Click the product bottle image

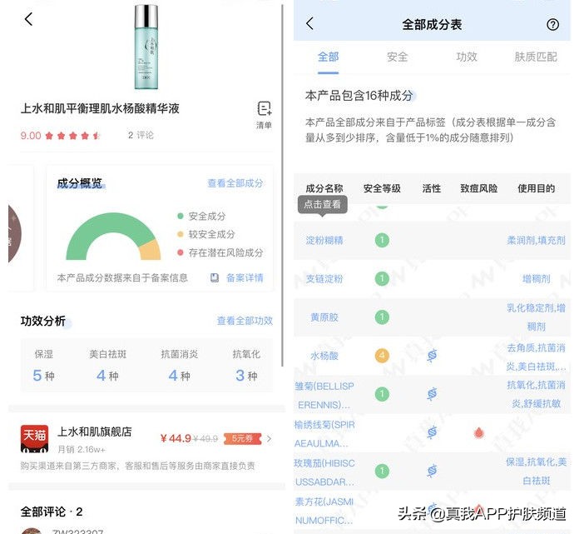point(146,46)
